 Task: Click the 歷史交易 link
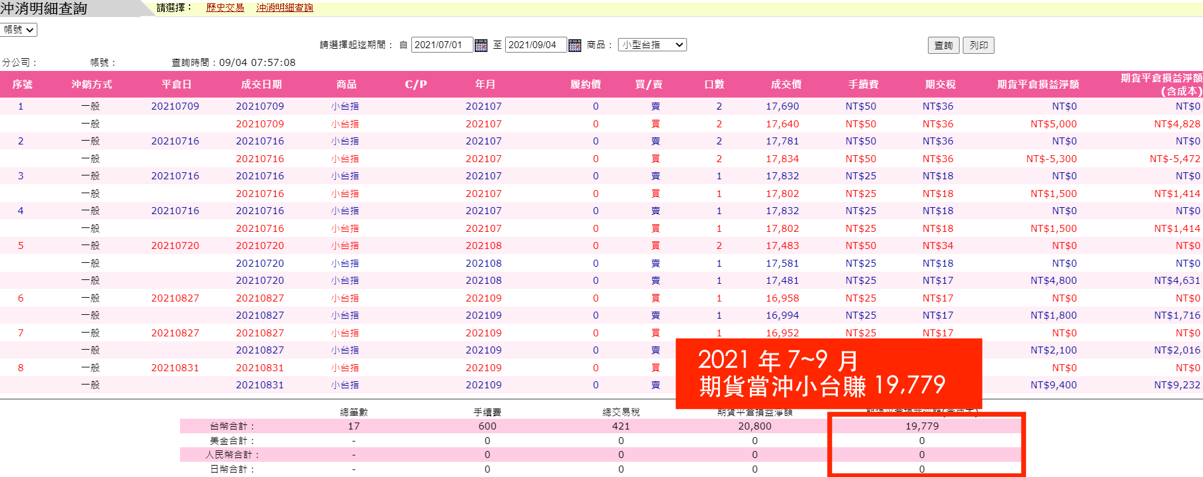[225, 8]
